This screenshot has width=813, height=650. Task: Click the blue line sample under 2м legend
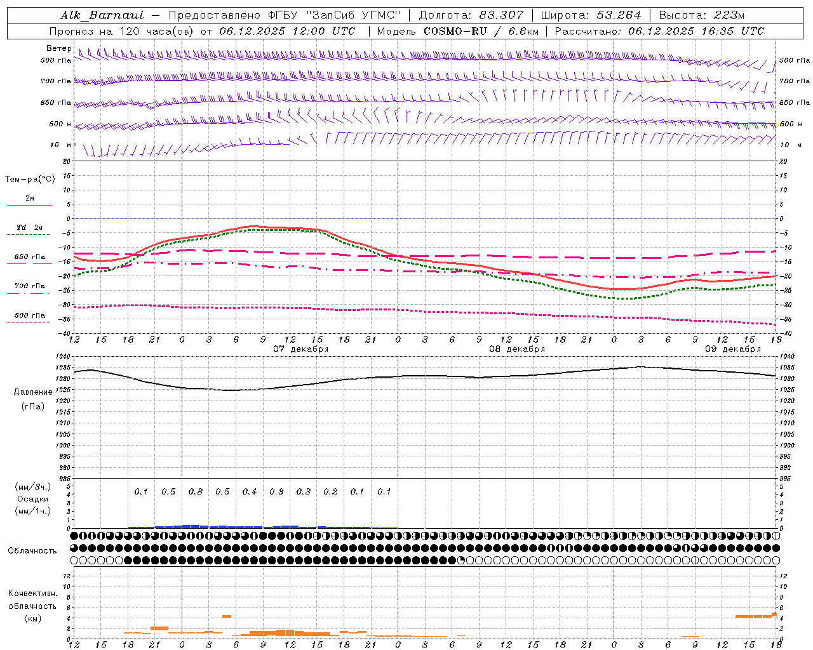tap(29, 206)
